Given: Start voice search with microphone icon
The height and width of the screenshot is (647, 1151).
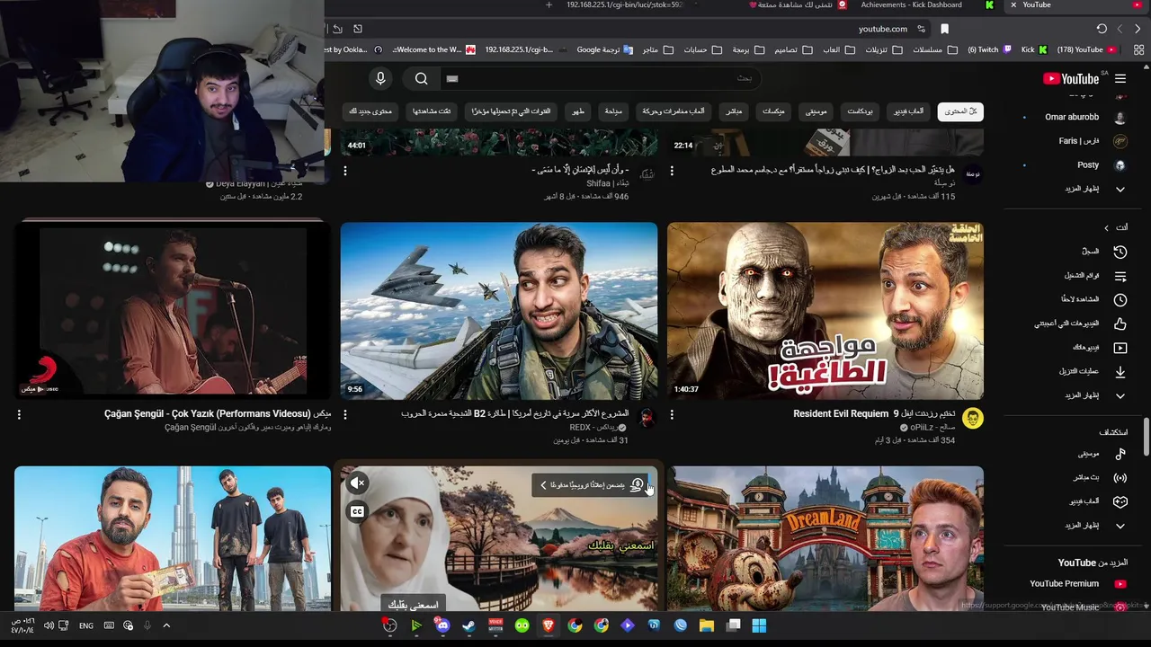Looking at the screenshot, I should tap(380, 79).
